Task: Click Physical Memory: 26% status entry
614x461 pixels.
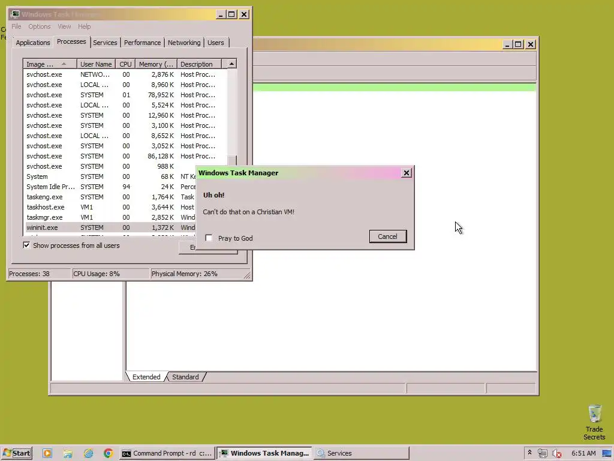Action: point(197,274)
